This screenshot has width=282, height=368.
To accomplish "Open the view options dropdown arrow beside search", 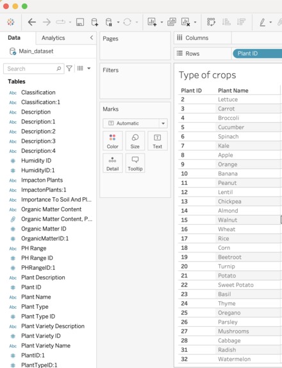I will point(89,69).
